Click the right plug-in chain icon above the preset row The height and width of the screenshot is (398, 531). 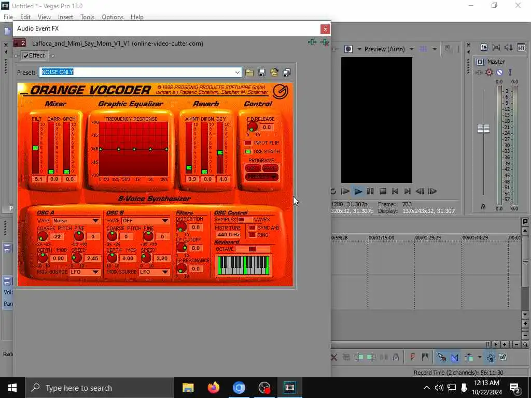(x=325, y=42)
